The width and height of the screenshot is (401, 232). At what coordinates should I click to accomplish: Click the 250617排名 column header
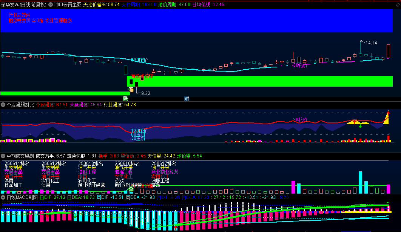click(163, 163)
